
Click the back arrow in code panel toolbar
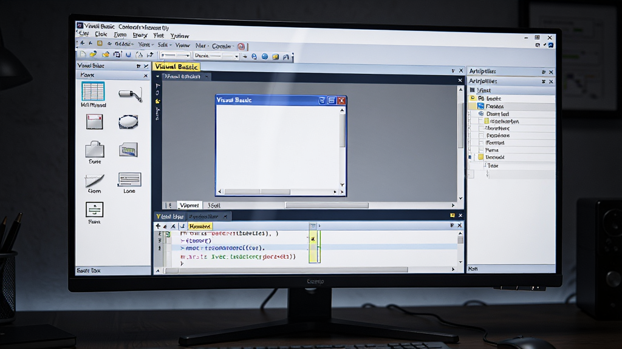[x=158, y=226]
